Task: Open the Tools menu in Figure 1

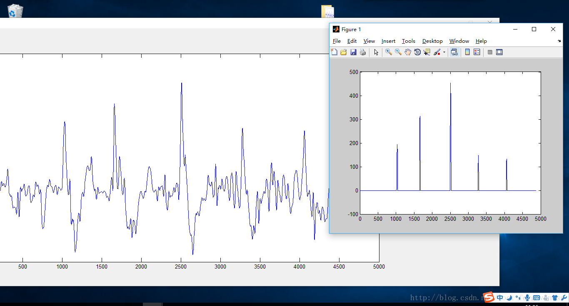Action: pyautogui.click(x=409, y=41)
